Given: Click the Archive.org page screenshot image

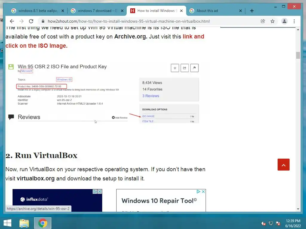Looking at the screenshot, I should pyautogui.click(x=103, y=93).
